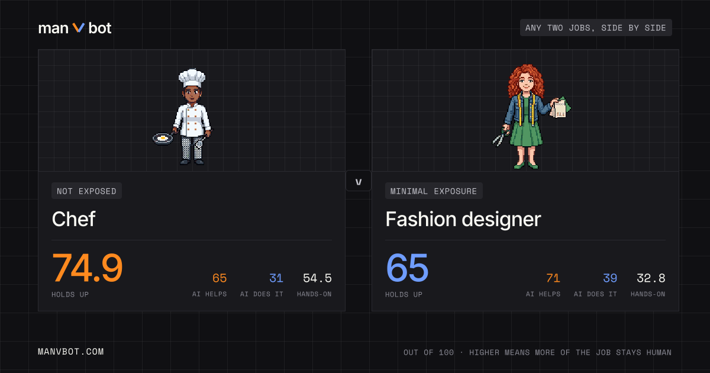Click 'AI does it' label in the Chef card
710x373 pixels.
(x=262, y=294)
